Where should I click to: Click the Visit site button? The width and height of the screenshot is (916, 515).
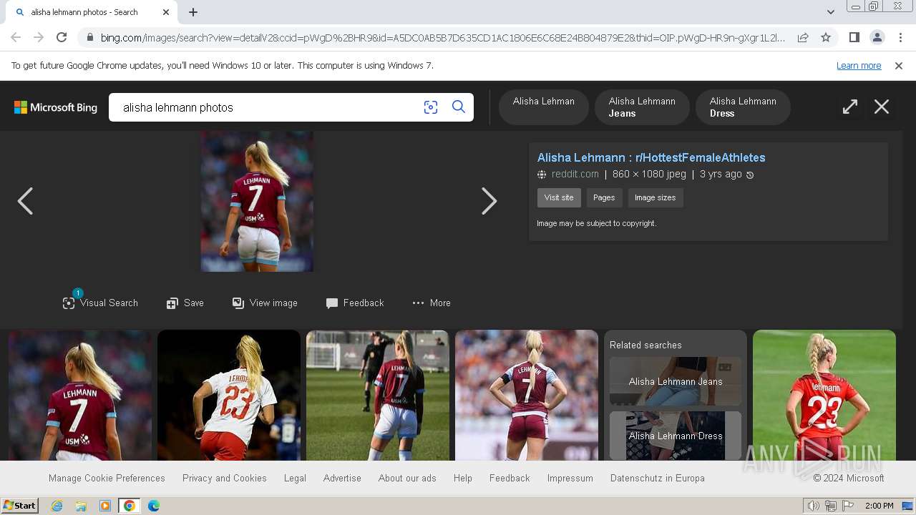[x=559, y=198]
